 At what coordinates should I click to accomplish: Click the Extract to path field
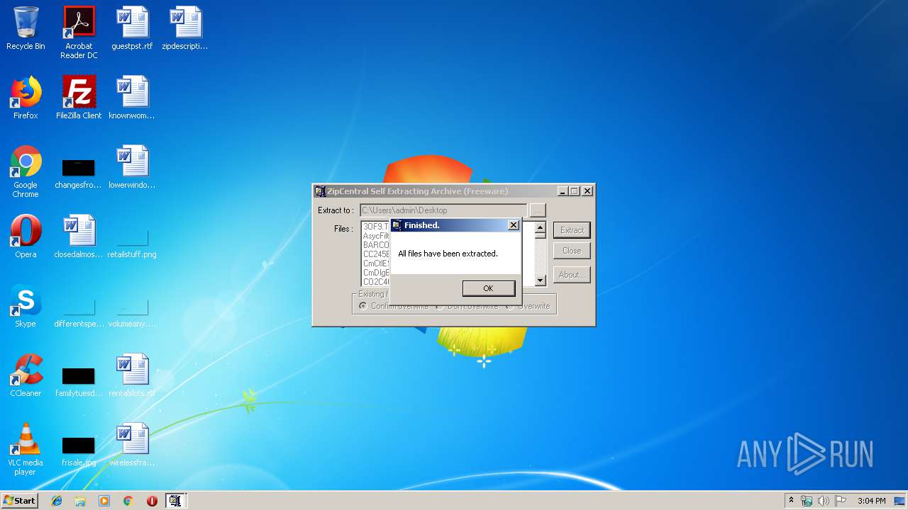pyautogui.click(x=443, y=210)
